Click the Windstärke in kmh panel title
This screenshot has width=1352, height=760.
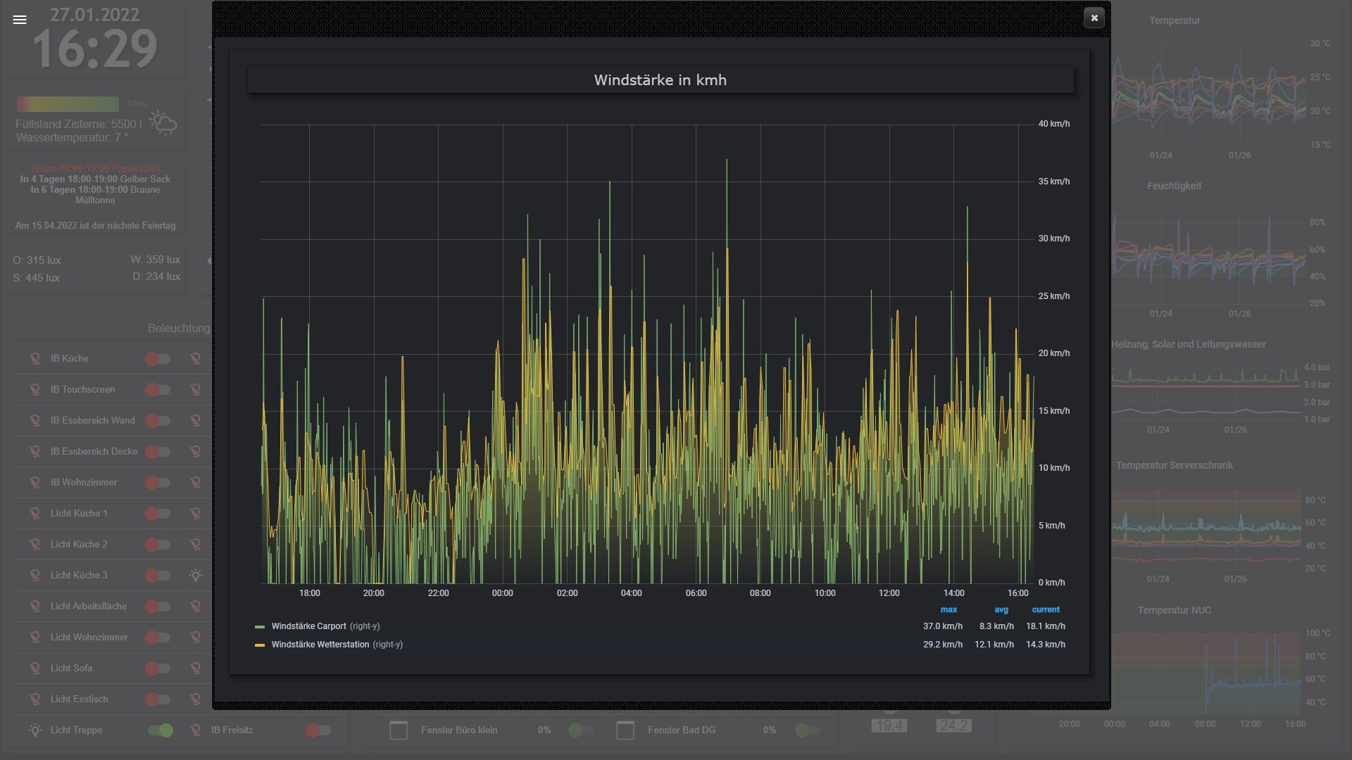pos(660,80)
